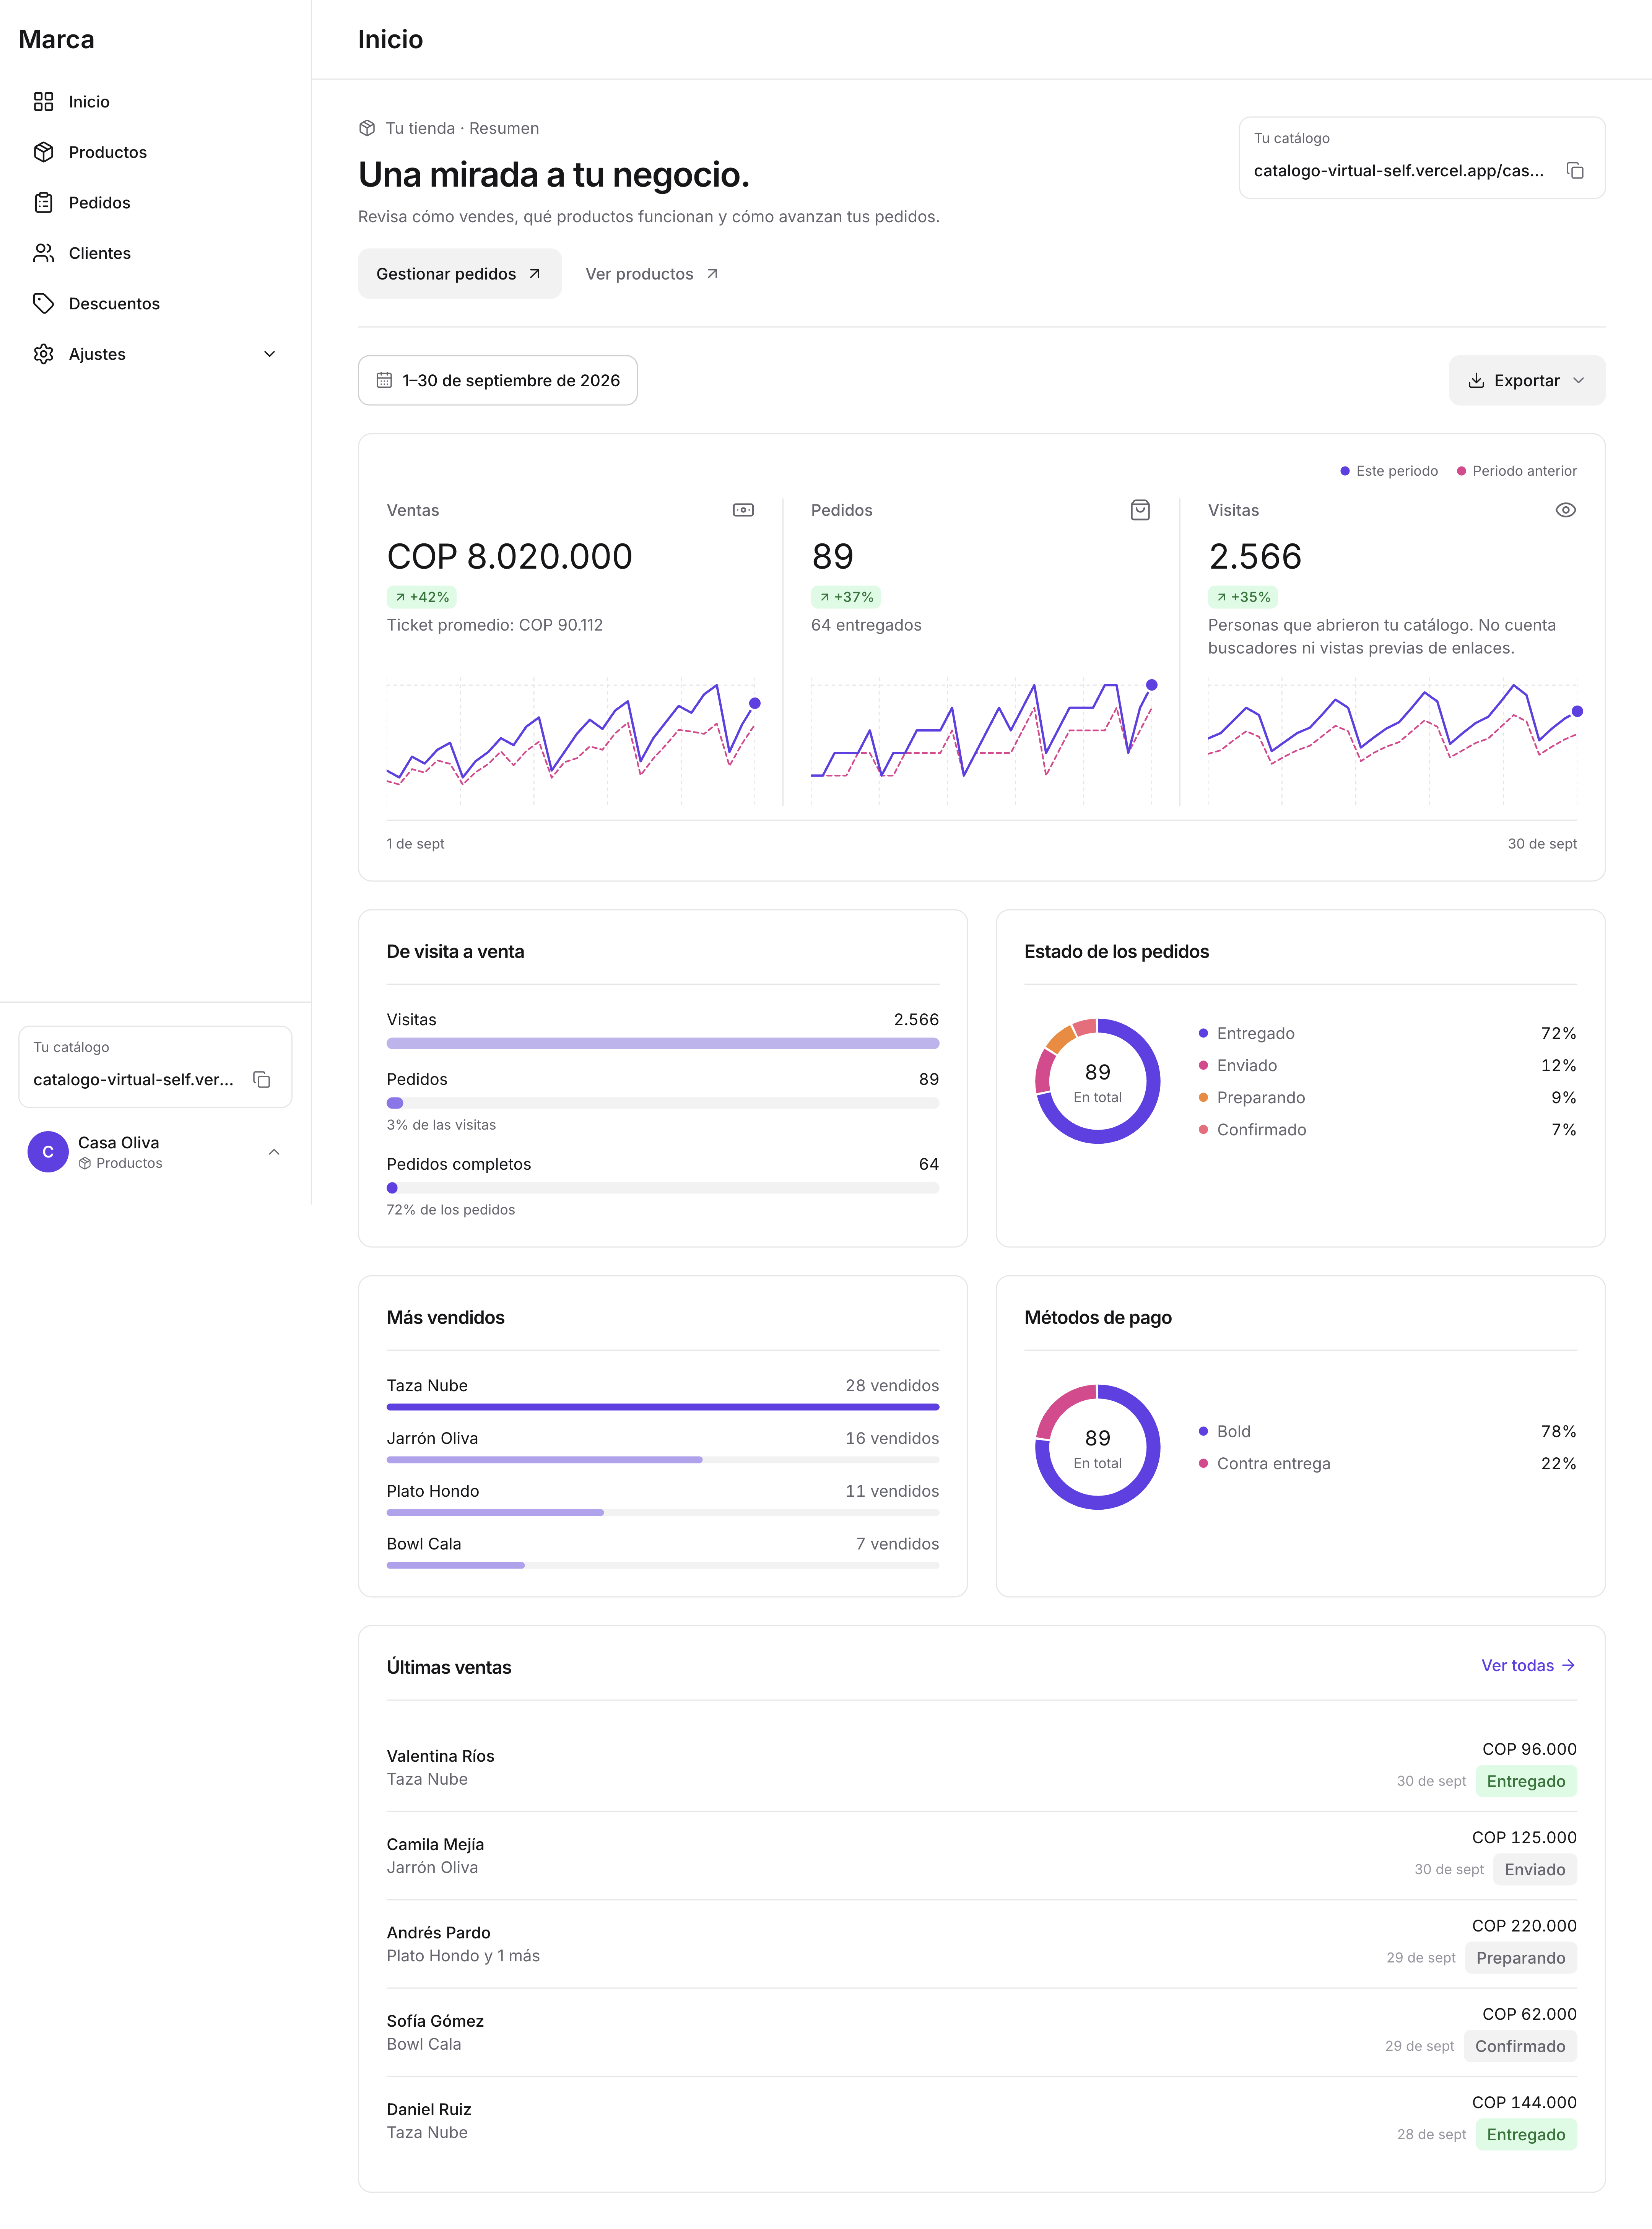
Task: Click the sidebar catalog URL text
Action: [x=134, y=1080]
